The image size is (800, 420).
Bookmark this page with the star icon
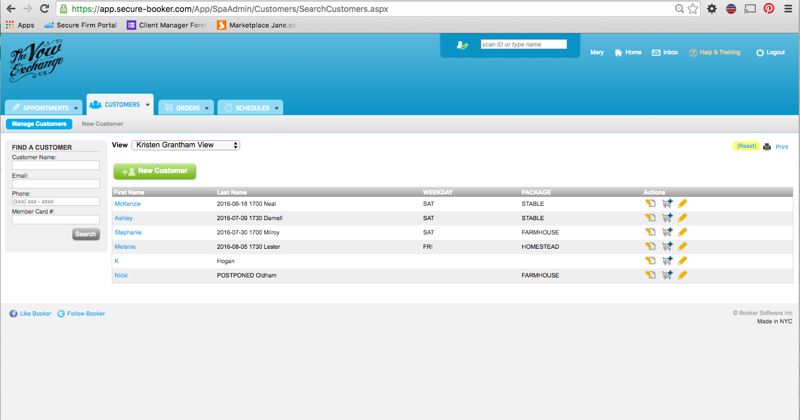coord(692,8)
